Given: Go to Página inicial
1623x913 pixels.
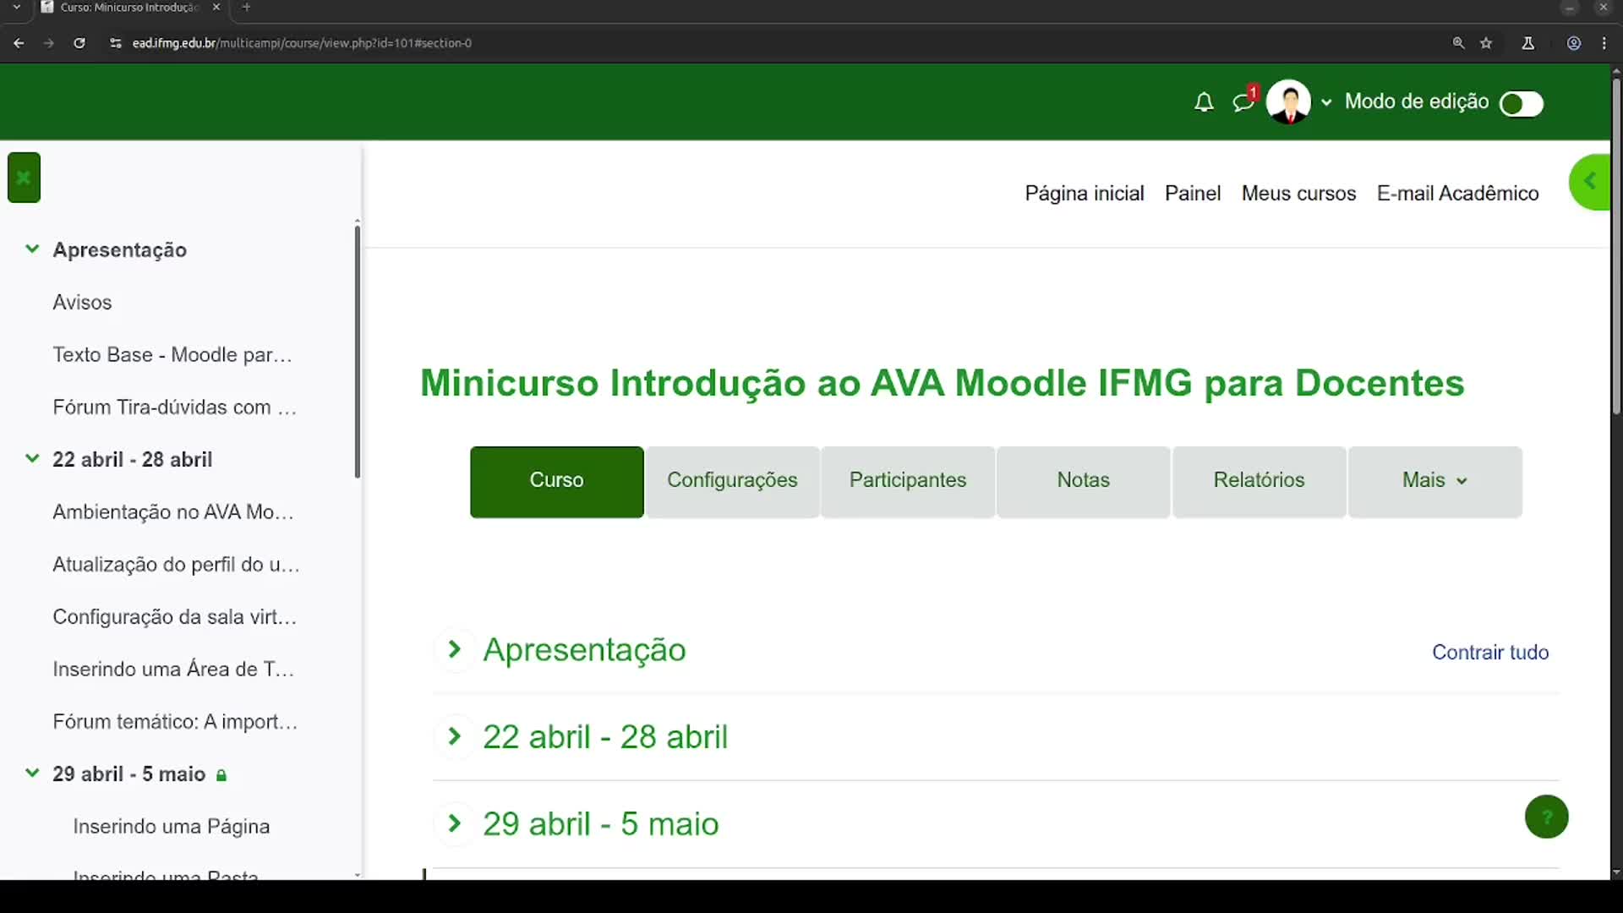Looking at the screenshot, I should (1085, 194).
